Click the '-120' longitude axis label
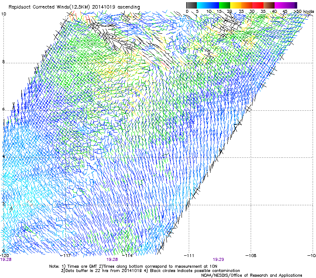Image resolution: width=316 pixels, height=278 pixels. pyautogui.click(x=4, y=256)
